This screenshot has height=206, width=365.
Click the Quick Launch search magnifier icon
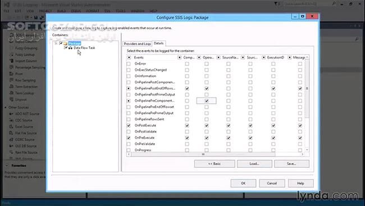click(x=334, y=3)
